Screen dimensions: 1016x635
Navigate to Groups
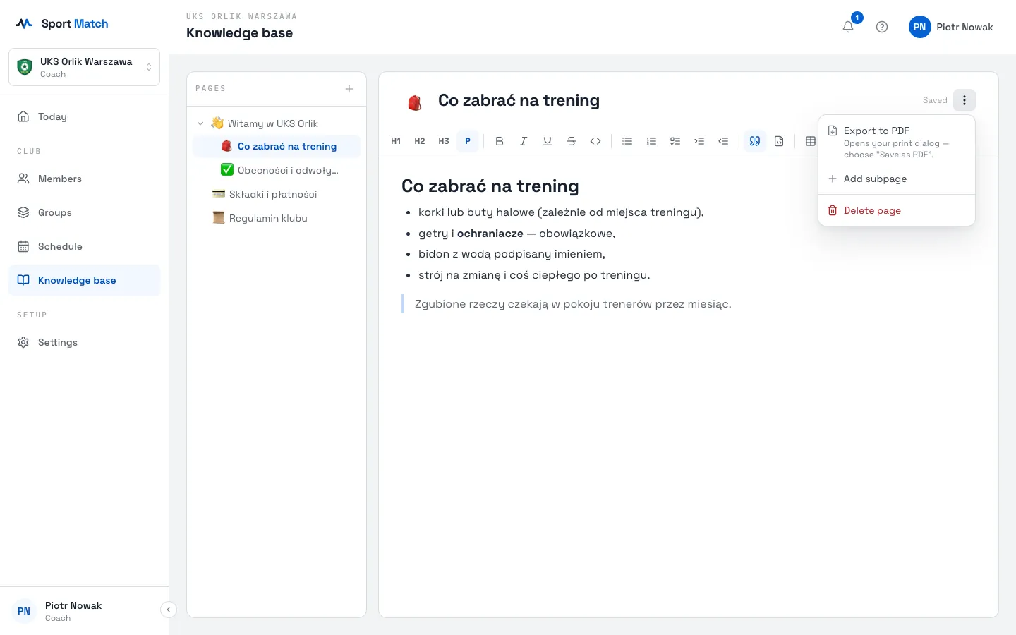(85, 212)
